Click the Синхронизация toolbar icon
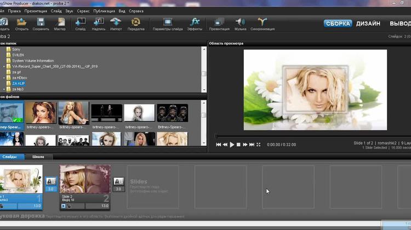 (x=262, y=24)
